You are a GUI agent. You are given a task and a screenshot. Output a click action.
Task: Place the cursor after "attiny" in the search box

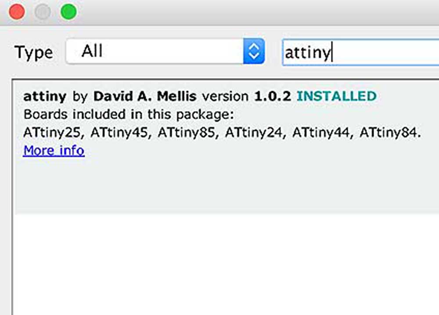point(332,53)
